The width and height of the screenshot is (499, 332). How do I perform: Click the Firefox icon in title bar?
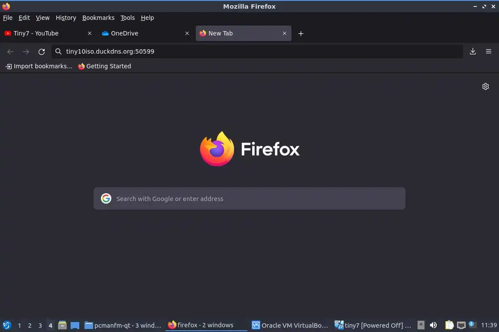click(x=6, y=6)
